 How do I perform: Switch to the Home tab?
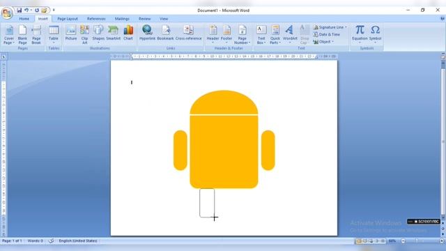point(24,19)
